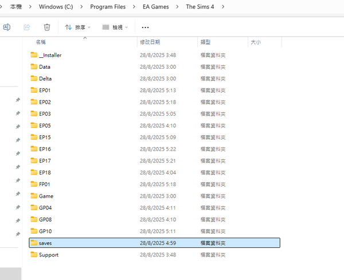Click the Support folder name
This screenshot has height=280, width=344.
coord(49,255)
